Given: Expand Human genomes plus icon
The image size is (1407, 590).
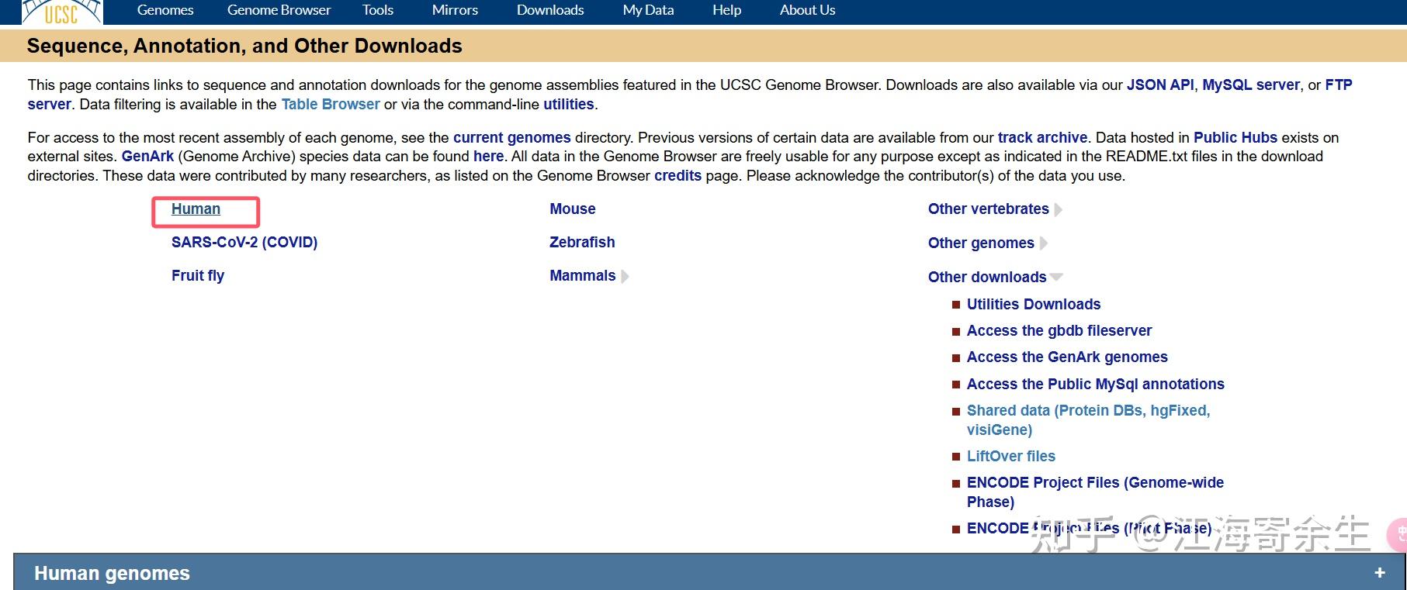Looking at the screenshot, I should point(1379,573).
